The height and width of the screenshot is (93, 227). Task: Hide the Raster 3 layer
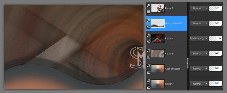click(x=148, y=57)
